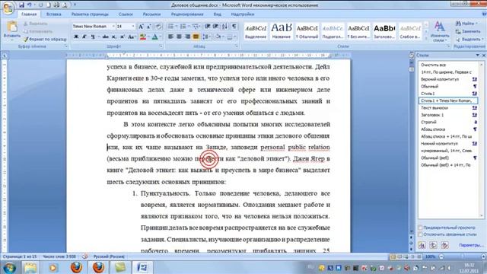Increase font size with grow font icon
This screenshot has width=487, height=274.
[x=141, y=27]
